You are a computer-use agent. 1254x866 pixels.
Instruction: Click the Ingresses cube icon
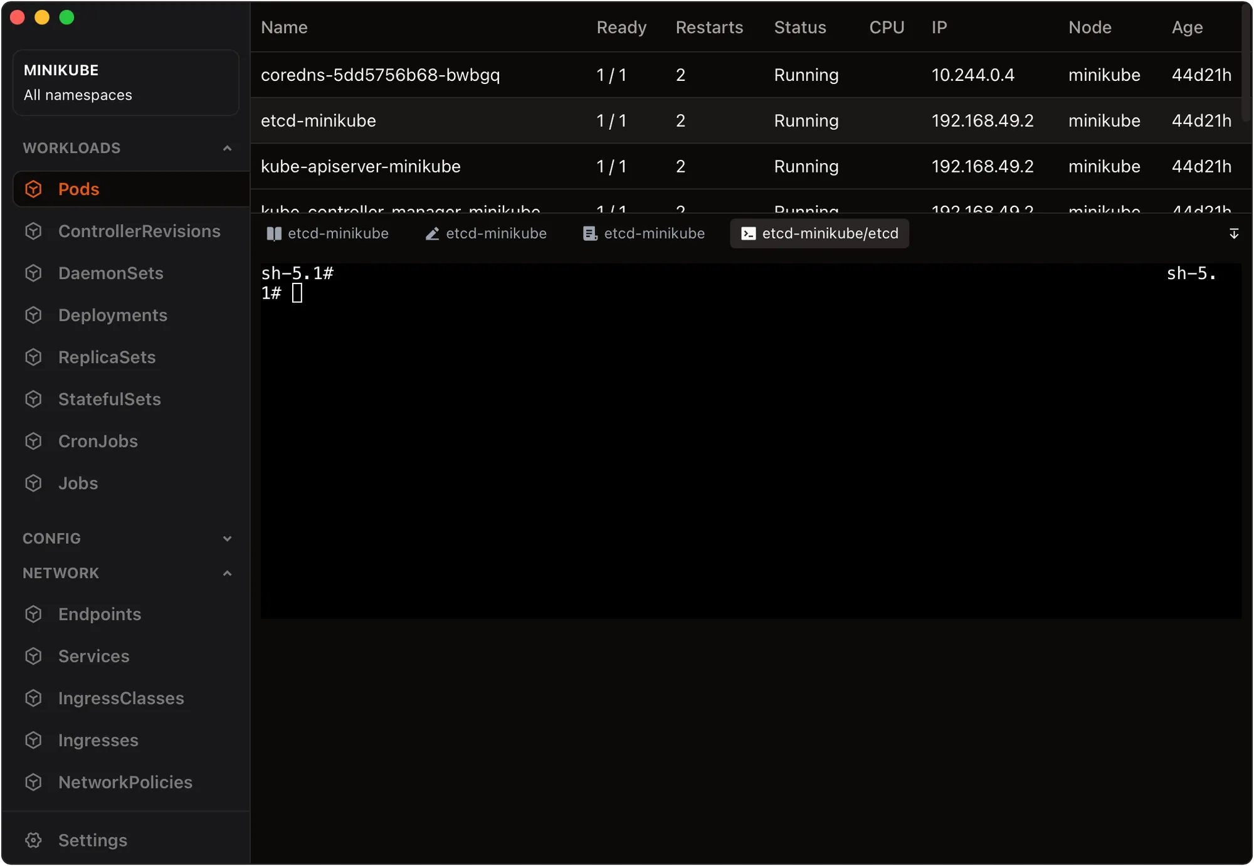coord(33,740)
